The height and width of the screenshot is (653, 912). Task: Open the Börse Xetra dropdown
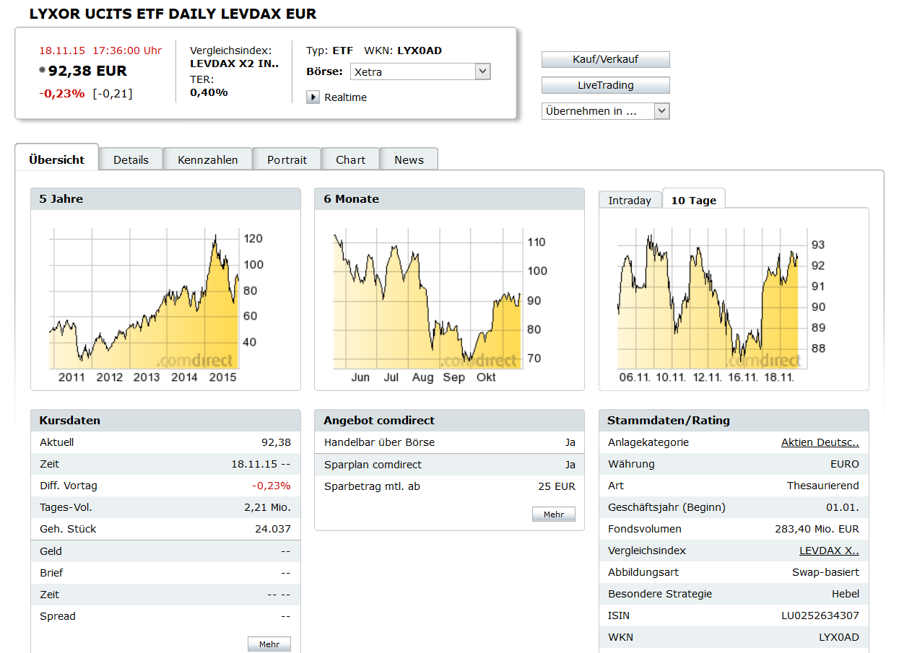point(420,71)
